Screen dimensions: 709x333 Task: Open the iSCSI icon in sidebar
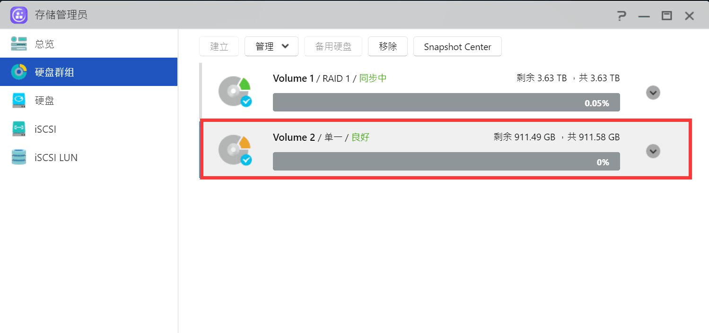[19, 129]
